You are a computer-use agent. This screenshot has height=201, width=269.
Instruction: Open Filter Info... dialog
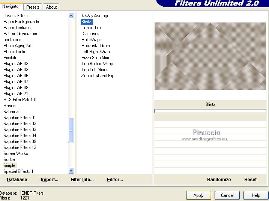pos(82,179)
